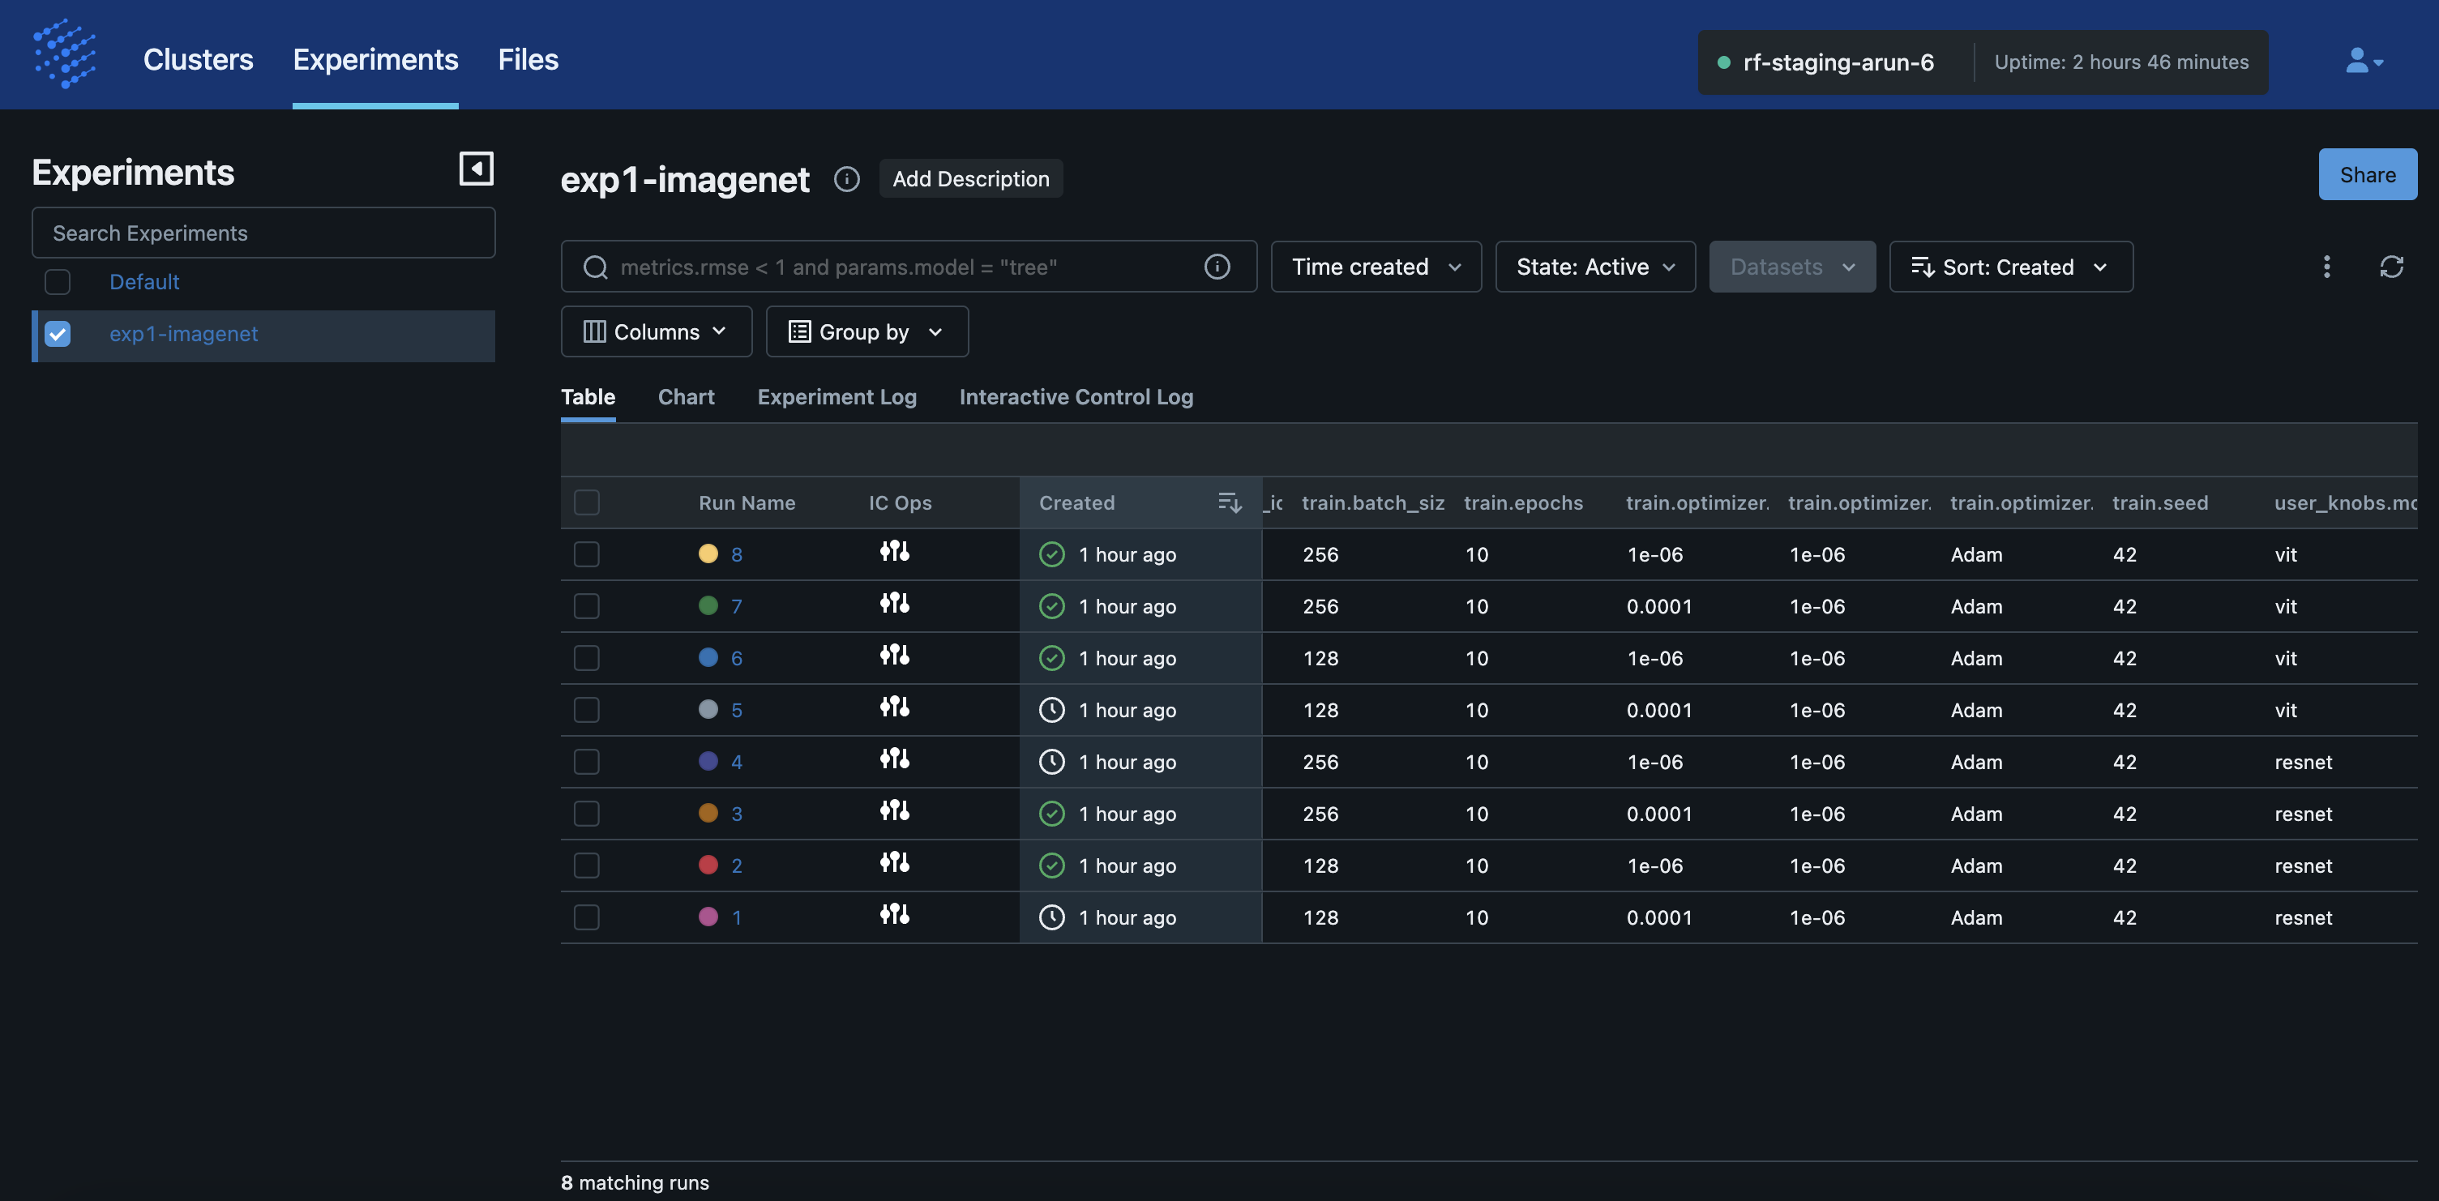Screen dimensions: 2439x1201
Task: Click the Add Description button
Action: tap(970, 179)
